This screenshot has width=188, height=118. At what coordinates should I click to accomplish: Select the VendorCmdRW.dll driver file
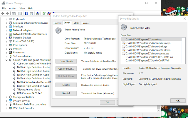click(147, 61)
